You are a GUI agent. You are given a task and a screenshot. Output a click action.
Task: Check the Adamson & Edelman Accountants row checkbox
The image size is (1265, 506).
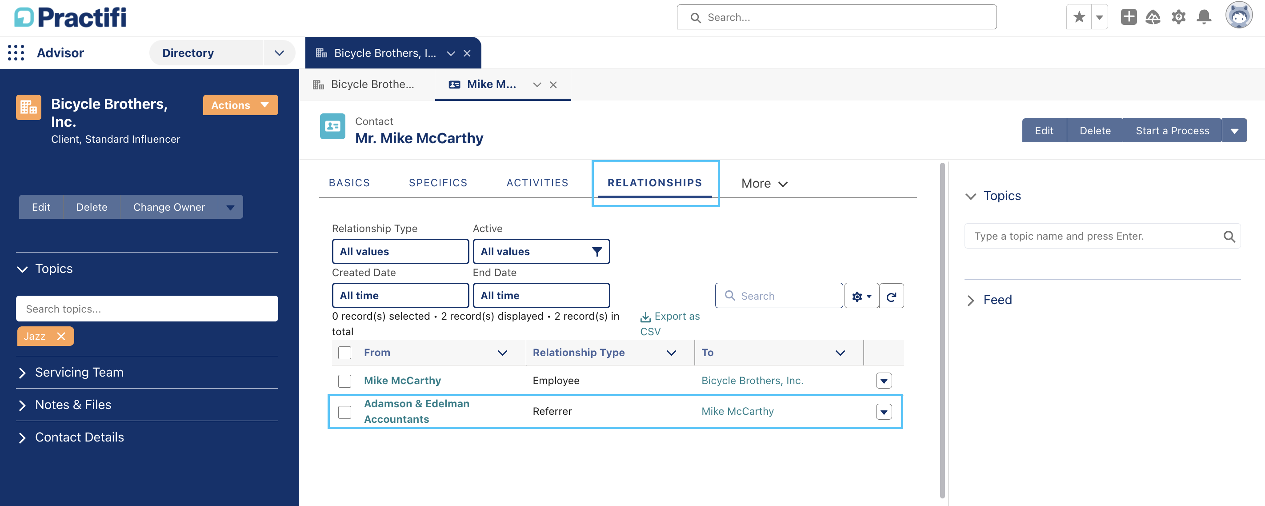point(345,412)
